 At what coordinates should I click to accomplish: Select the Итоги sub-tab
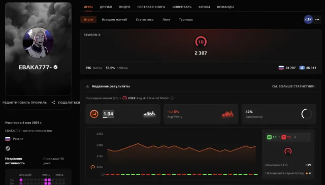[x=88, y=19]
